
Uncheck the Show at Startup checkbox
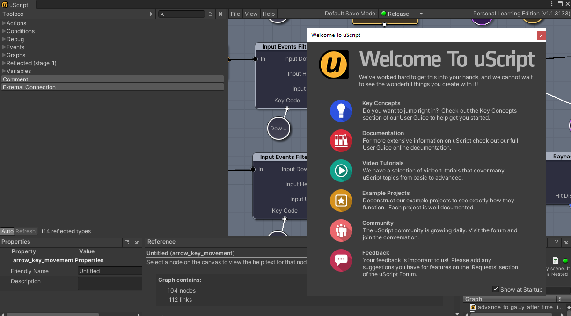tap(496, 289)
